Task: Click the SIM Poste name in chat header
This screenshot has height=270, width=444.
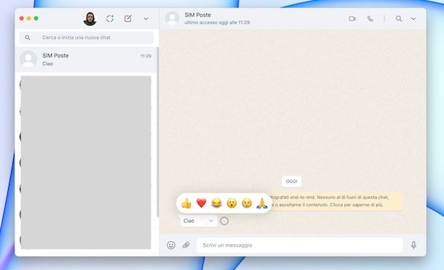Action: [198, 15]
